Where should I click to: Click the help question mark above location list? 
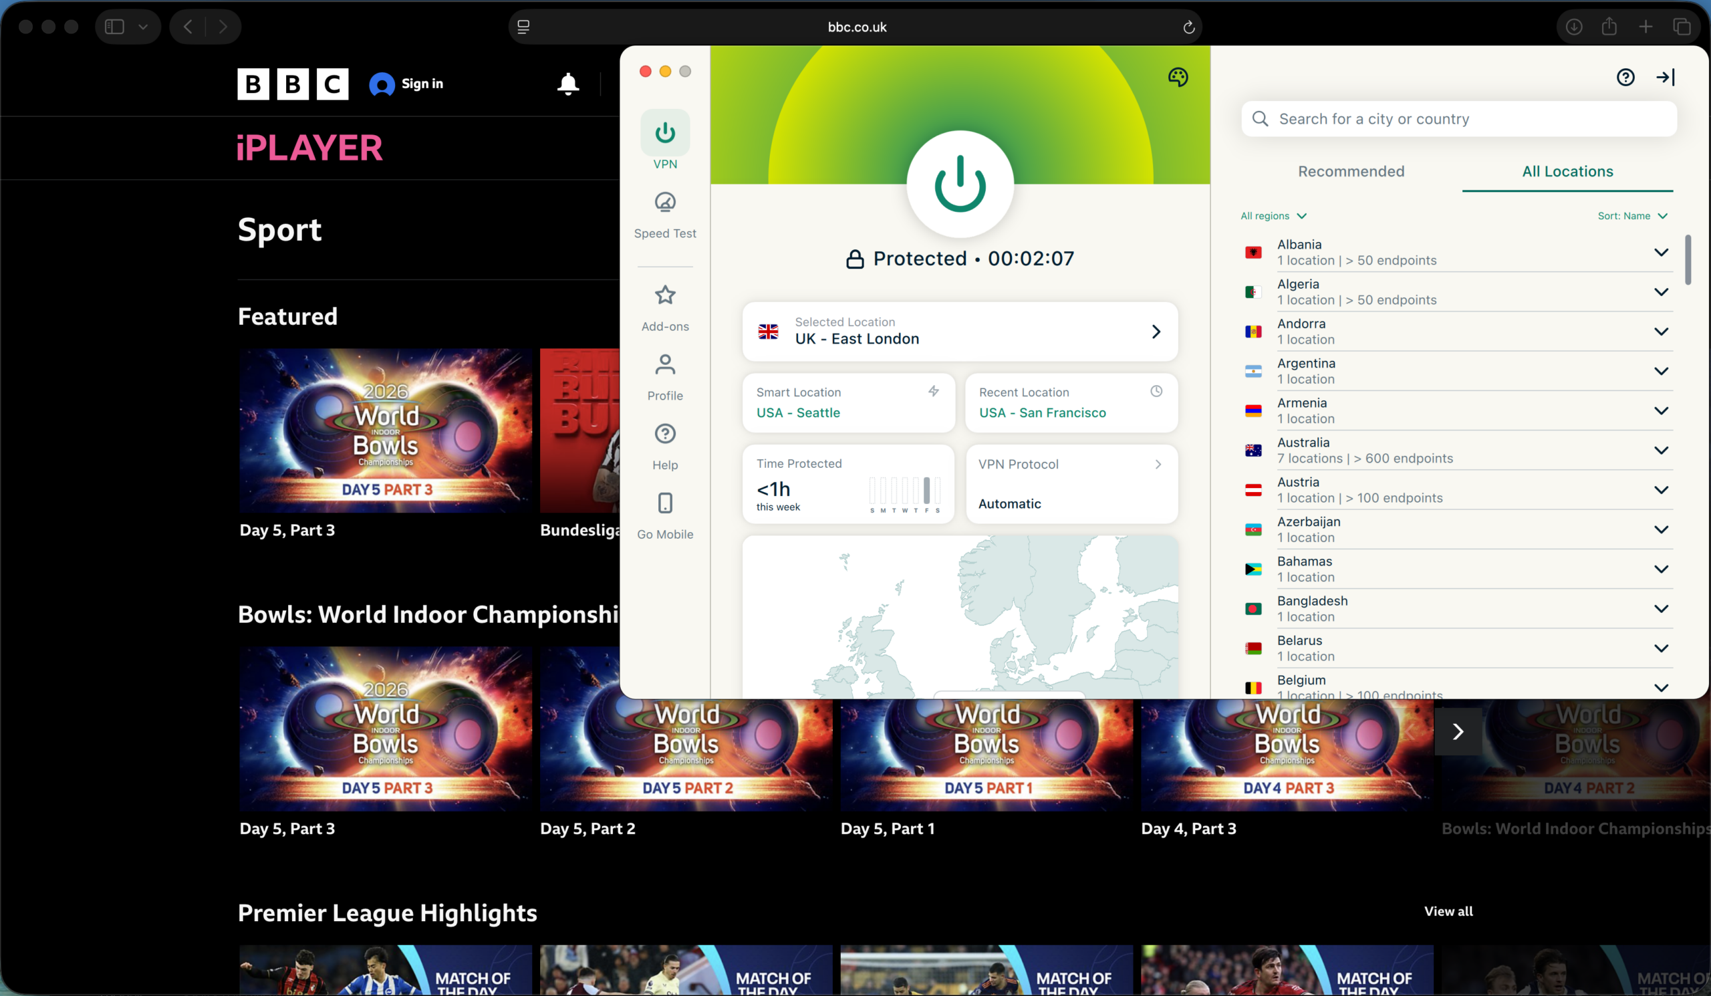(1625, 78)
